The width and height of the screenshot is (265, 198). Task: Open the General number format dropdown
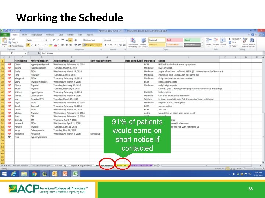(x=125, y=40)
